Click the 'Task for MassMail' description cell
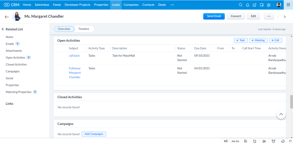 coord(124,56)
